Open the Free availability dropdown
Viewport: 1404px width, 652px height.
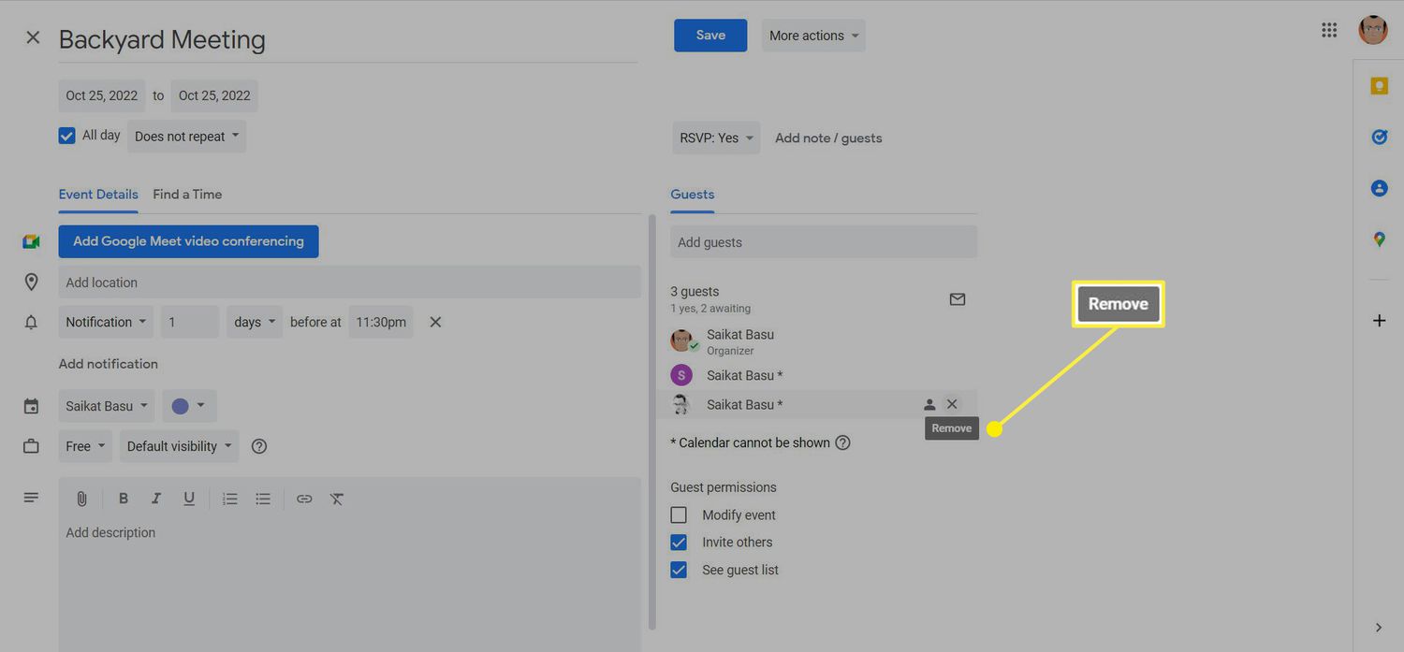85,446
